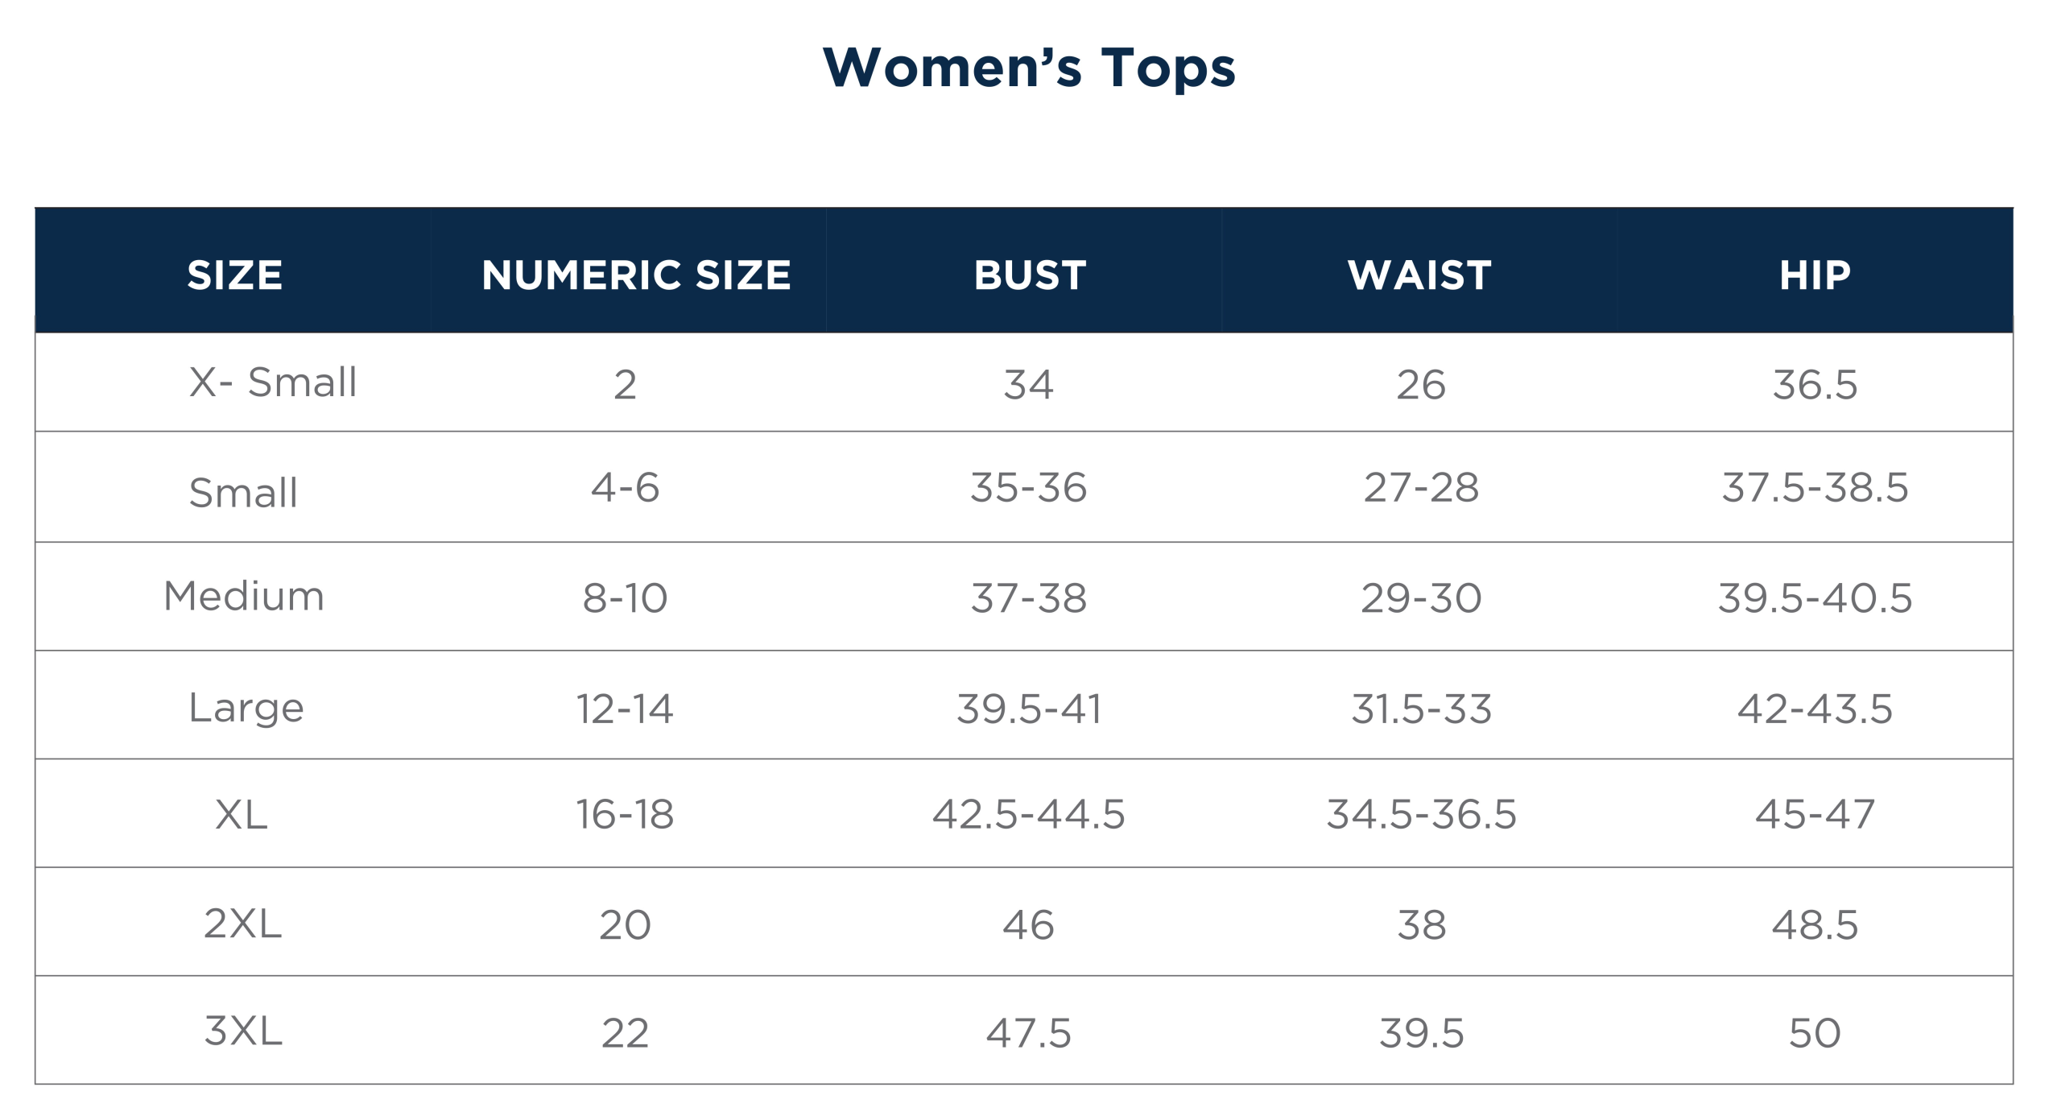Click the BUST column header

pos(1030,275)
